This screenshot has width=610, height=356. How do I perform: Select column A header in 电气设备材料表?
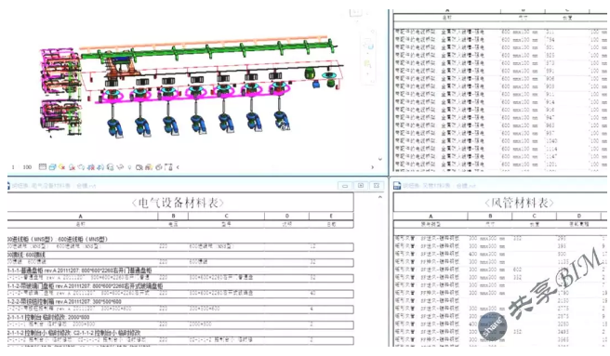pyautogui.click(x=81, y=216)
